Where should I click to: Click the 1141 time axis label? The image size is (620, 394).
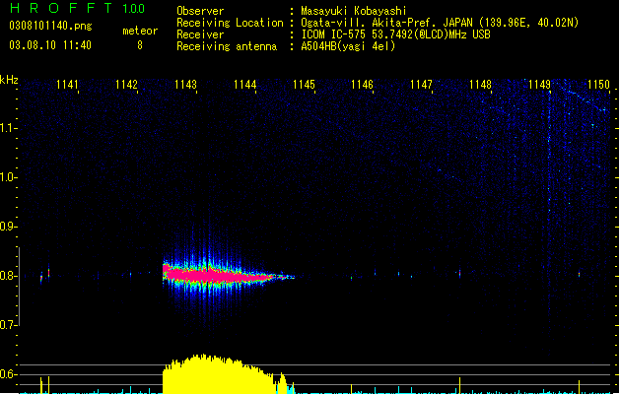[67, 85]
